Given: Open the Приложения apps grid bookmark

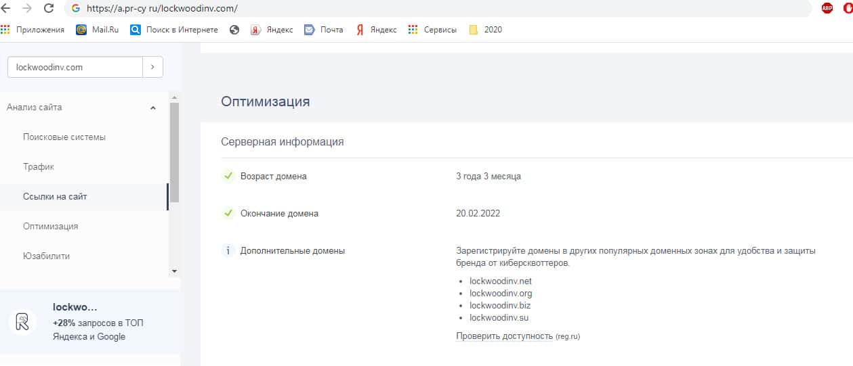Looking at the screenshot, I should click(33, 30).
